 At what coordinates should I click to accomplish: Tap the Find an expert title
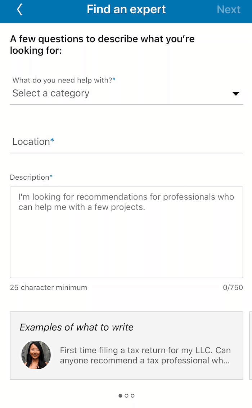coord(126,10)
